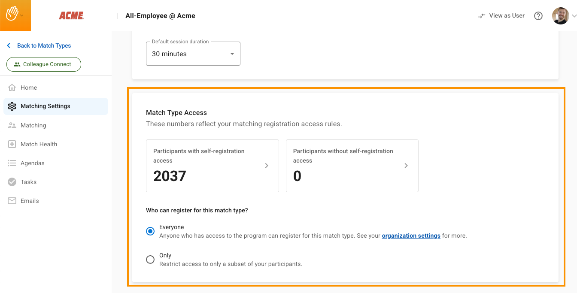
Task: Click the Tasks checkmark icon
Action: click(12, 182)
